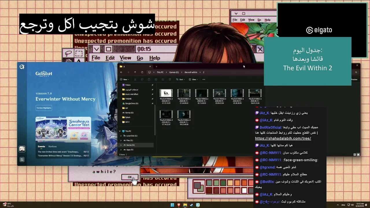Open the Sort dropdown in Explorer toolbar

tap(181, 79)
